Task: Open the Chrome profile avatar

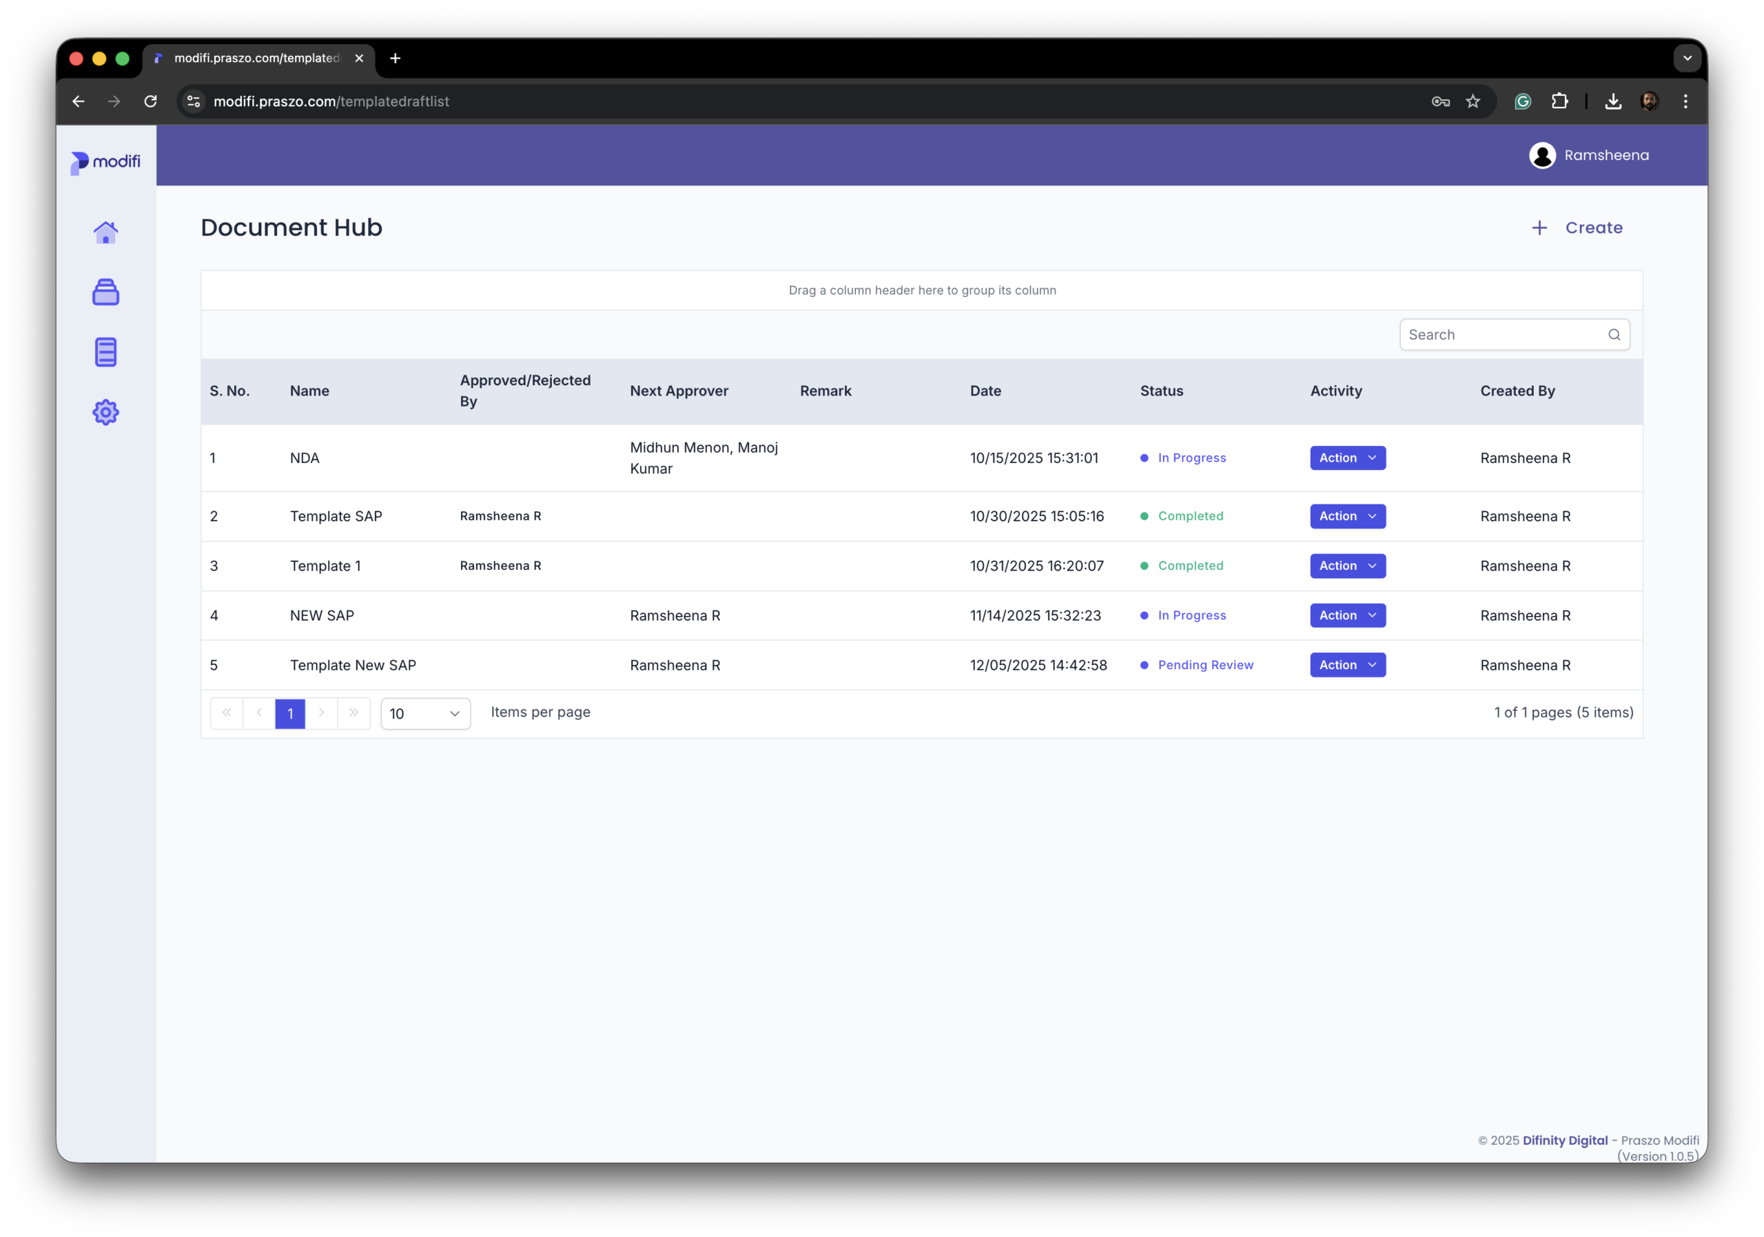Action: click(x=1649, y=101)
